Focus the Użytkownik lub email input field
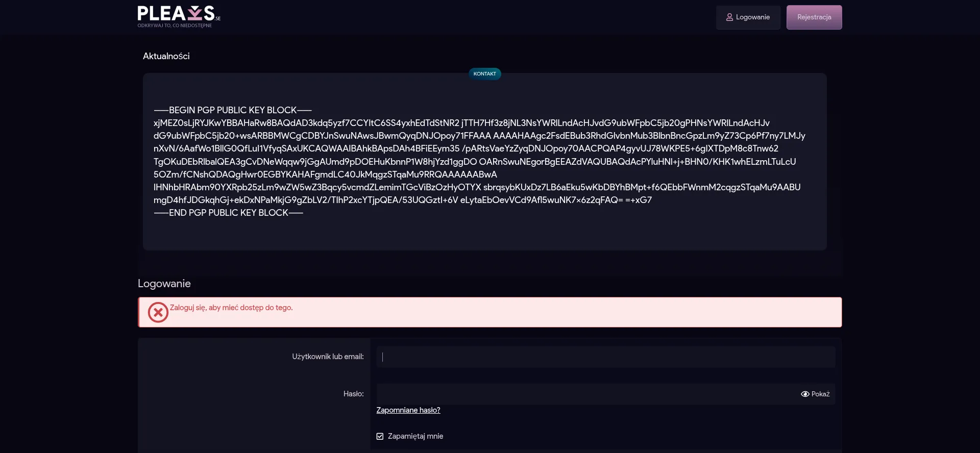The width and height of the screenshot is (980, 453). pos(605,357)
